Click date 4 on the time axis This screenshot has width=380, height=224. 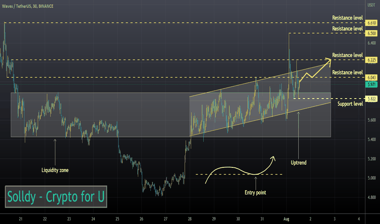359,219
